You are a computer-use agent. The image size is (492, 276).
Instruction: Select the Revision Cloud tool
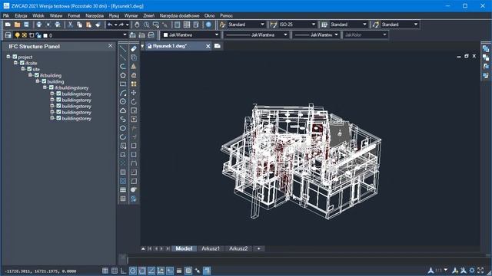click(123, 110)
